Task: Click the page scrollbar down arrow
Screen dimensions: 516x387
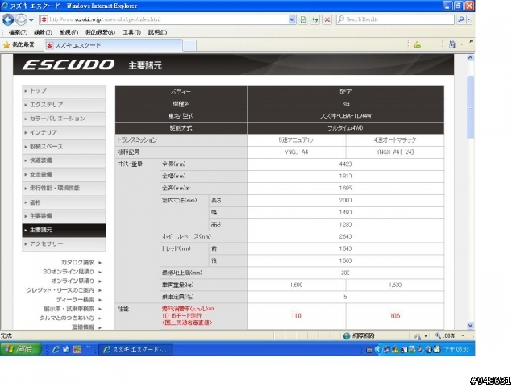Action: [x=470, y=325]
